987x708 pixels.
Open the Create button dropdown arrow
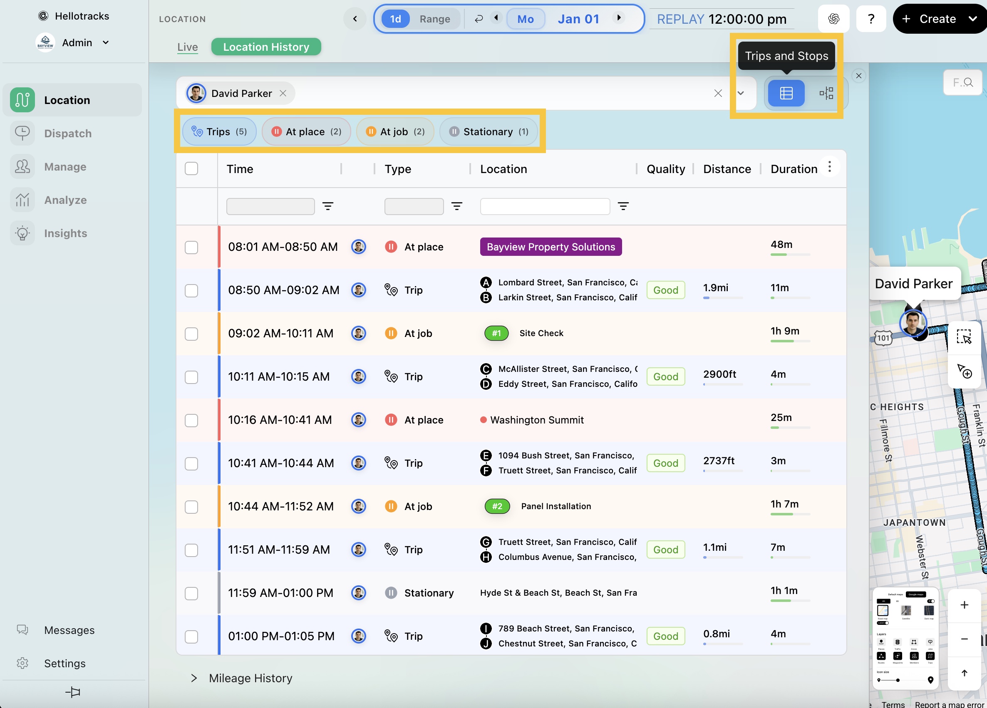point(972,19)
